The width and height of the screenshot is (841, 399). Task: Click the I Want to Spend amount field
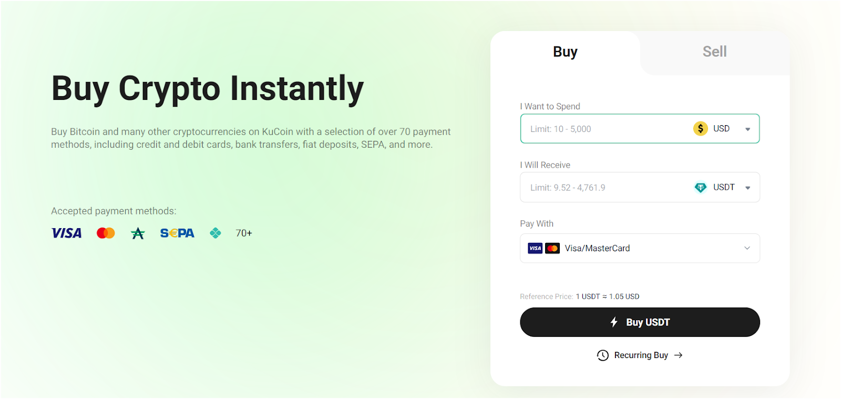click(x=604, y=129)
